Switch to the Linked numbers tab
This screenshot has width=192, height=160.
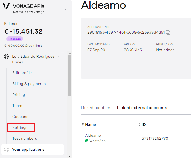pos(96,108)
